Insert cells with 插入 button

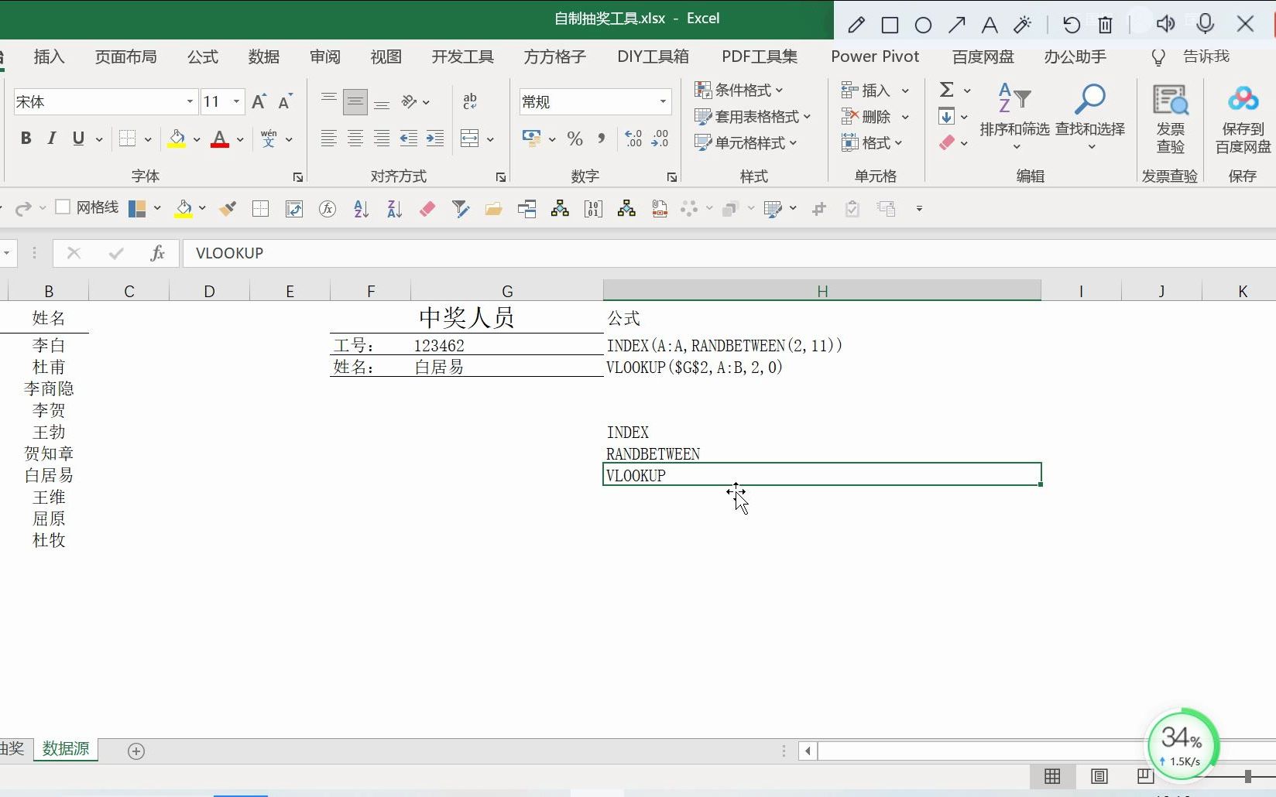tap(866, 91)
